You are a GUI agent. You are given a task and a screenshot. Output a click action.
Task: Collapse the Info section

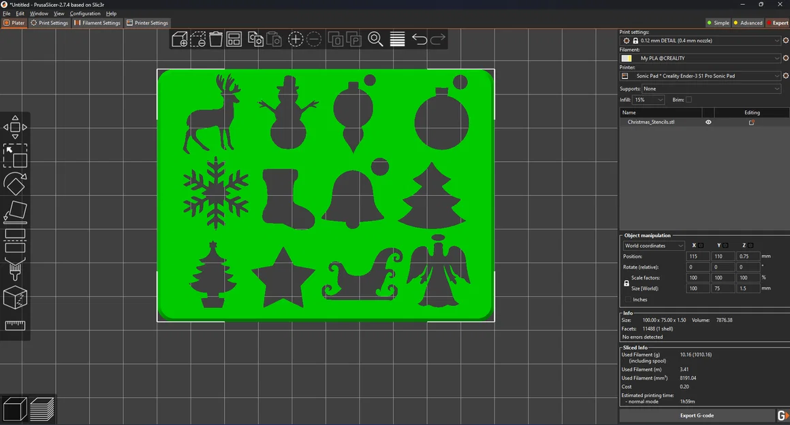coord(627,313)
